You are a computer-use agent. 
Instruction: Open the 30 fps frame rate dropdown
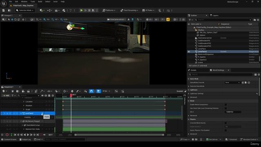pos(106,91)
